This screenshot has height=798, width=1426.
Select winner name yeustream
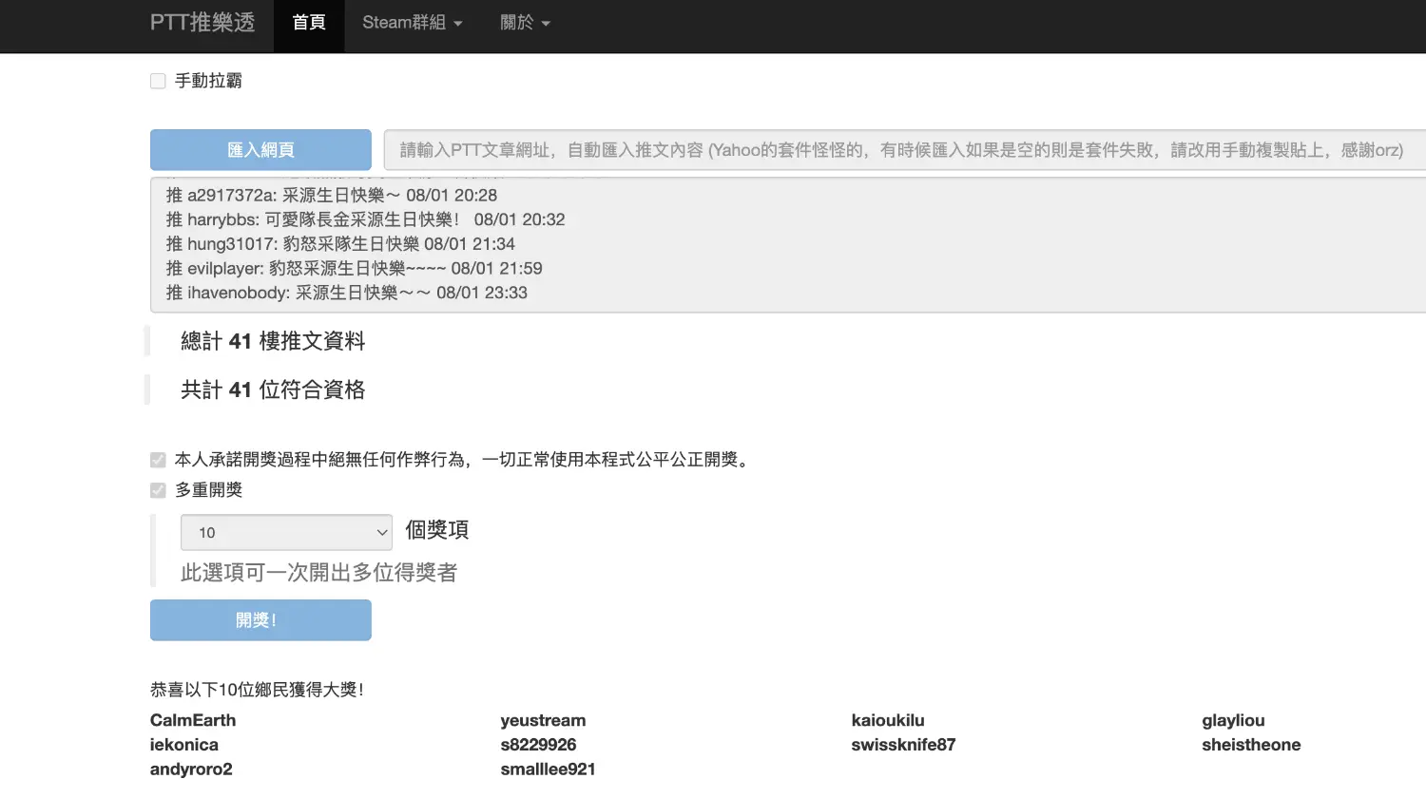(x=543, y=721)
